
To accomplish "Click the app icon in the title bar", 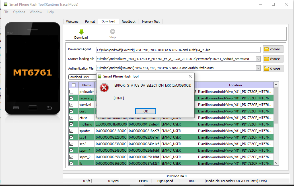I will pyautogui.click(x=6, y=4).
